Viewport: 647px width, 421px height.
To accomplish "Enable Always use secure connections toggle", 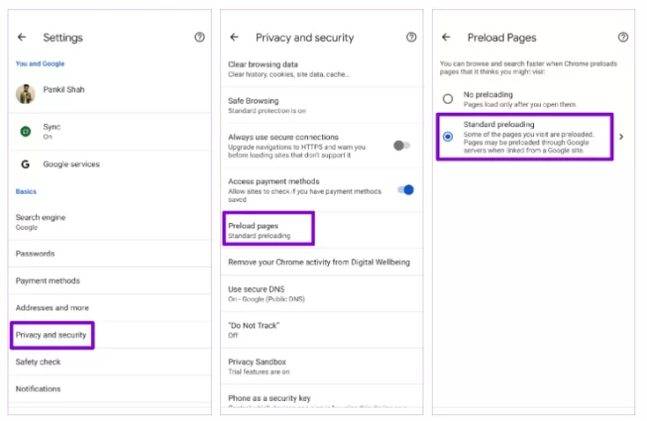I will [x=402, y=146].
